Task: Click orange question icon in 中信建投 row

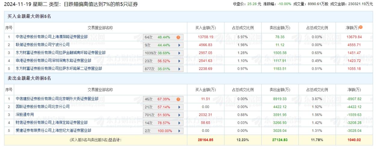Action: tap(178, 99)
